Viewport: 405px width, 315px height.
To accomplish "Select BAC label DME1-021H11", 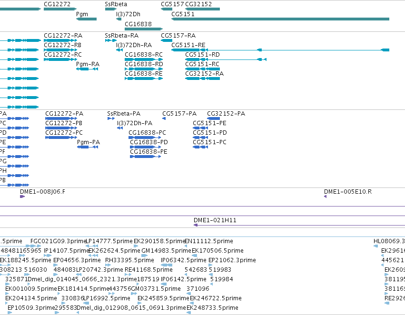I will [x=215, y=220].
